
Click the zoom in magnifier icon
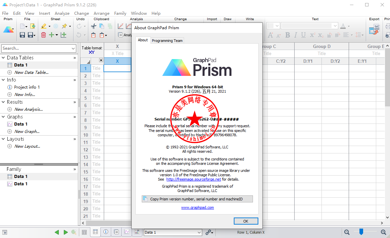[384, 232]
